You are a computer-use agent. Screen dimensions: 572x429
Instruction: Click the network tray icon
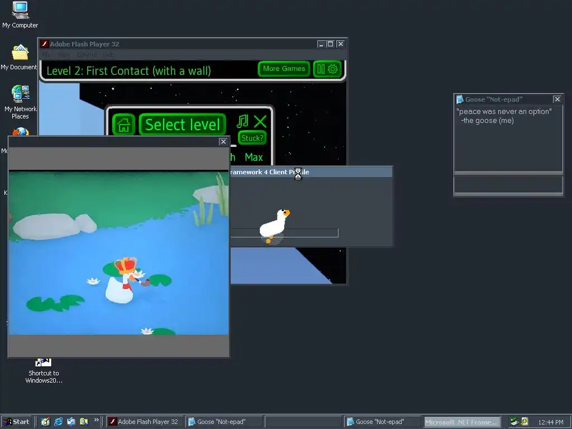pos(514,422)
